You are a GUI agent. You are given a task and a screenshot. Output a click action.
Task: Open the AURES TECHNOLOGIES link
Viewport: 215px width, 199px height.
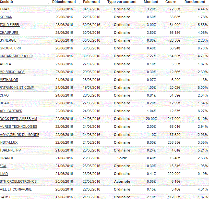pyautogui.click(x=18, y=127)
